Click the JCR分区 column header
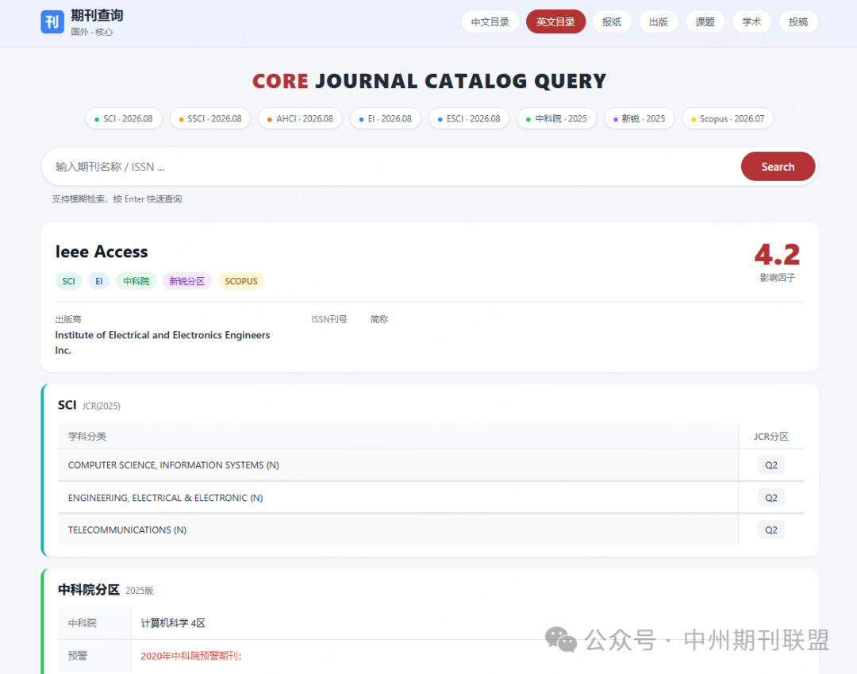The image size is (857, 674). click(771, 436)
